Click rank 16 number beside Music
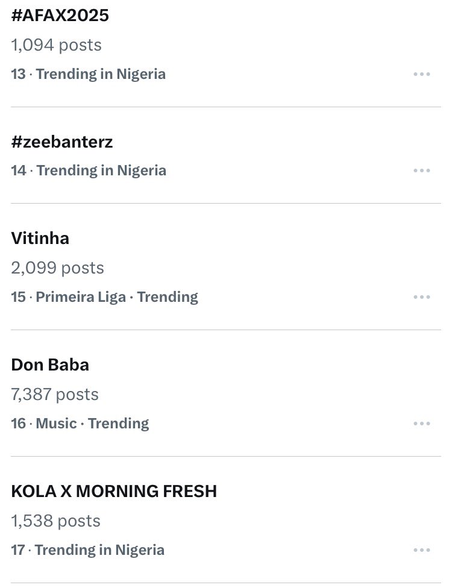 [x=18, y=424]
